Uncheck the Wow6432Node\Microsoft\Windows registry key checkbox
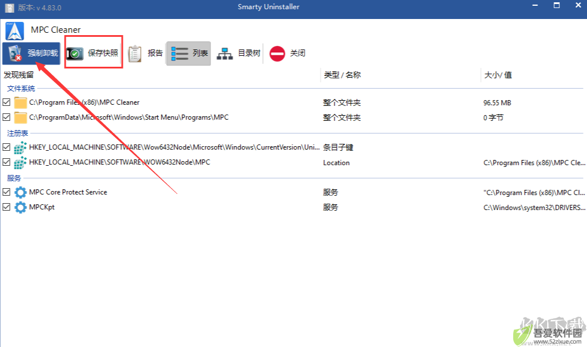 pyautogui.click(x=6, y=147)
